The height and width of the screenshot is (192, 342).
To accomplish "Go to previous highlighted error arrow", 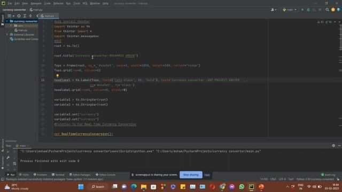I will [x=335, y=22].
